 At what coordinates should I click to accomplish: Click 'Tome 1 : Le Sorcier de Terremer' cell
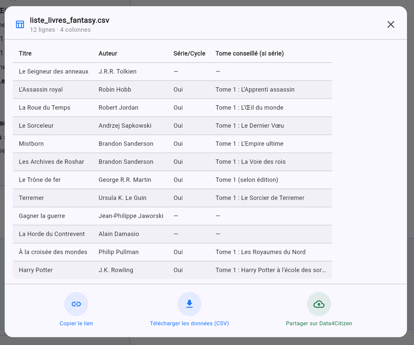(260, 198)
